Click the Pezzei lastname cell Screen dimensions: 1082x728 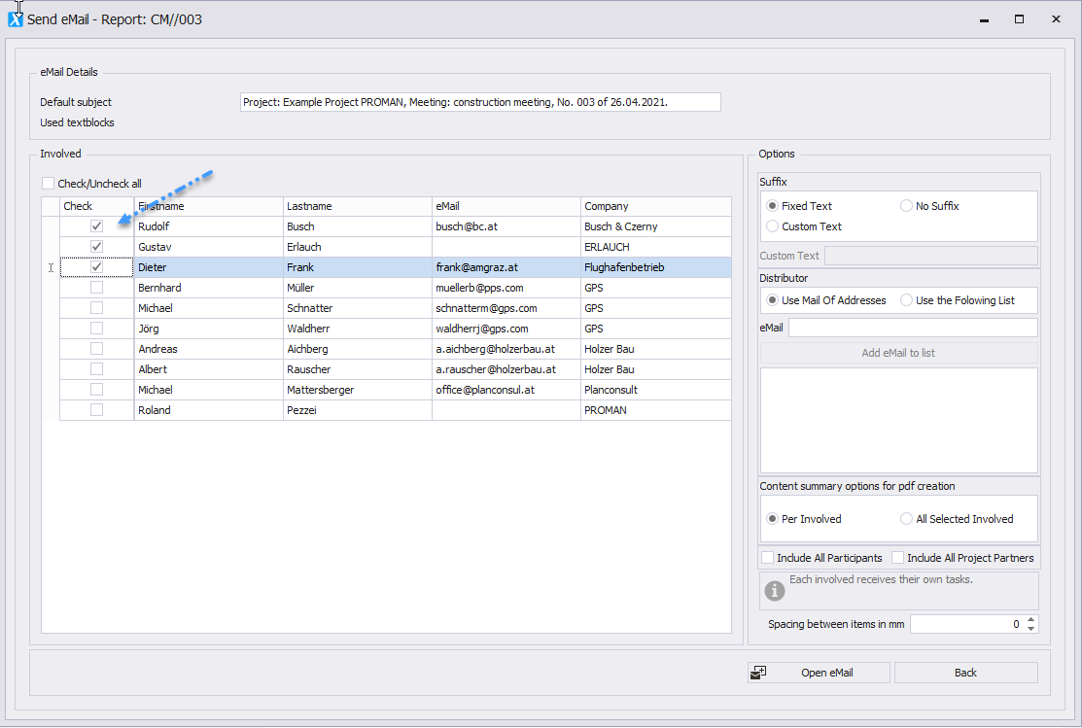point(358,410)
